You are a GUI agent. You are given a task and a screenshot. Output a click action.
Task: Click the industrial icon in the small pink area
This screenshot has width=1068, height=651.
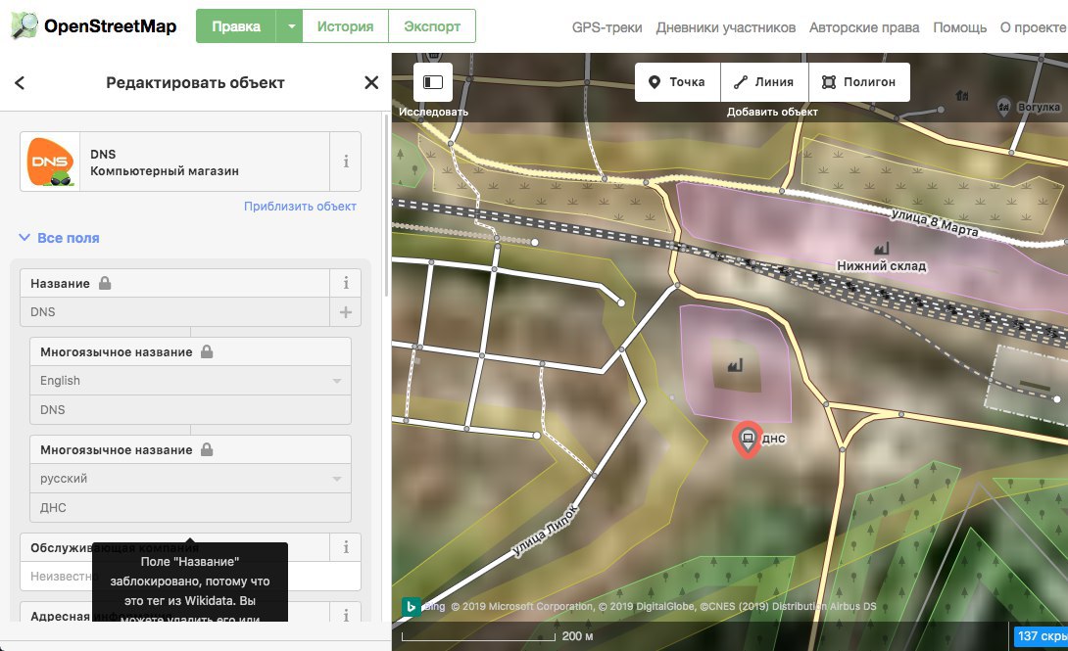(x=734, y=366)
